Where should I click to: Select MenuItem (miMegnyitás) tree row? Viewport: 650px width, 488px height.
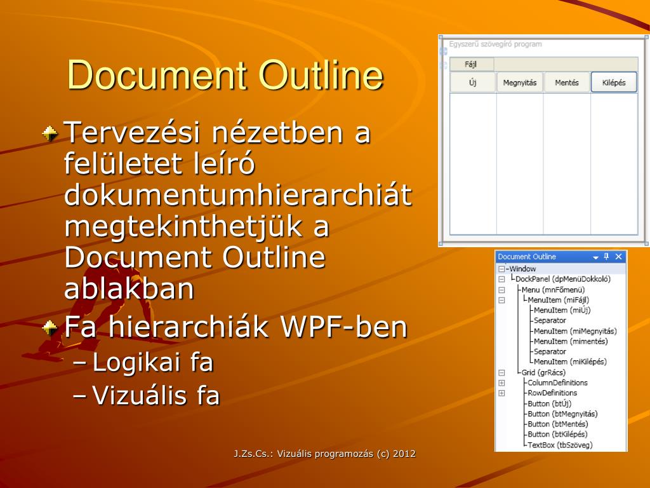tap(575, 331)
